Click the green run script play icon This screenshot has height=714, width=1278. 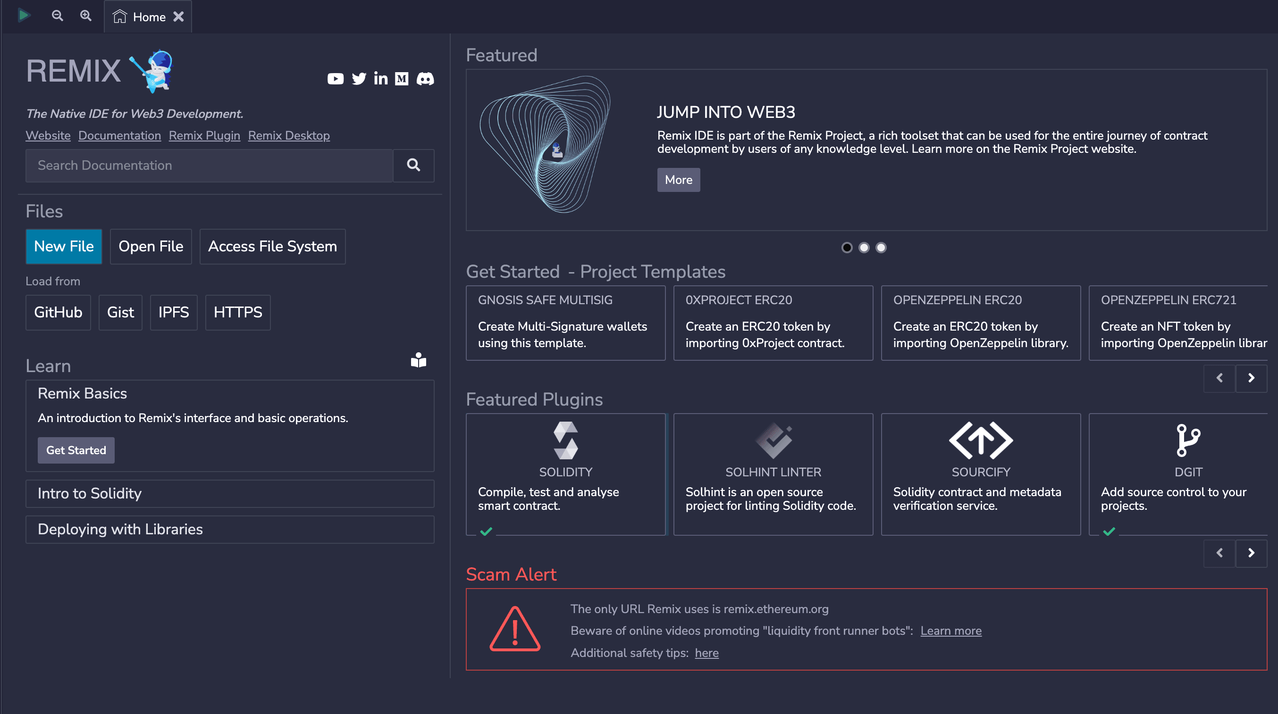coord(23,16)
